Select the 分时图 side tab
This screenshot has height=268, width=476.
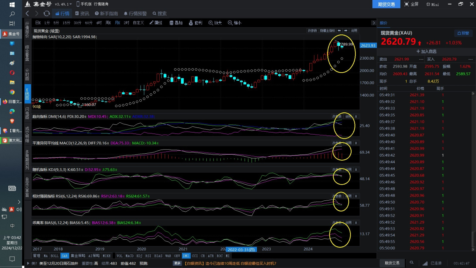(x=27, y=74)
